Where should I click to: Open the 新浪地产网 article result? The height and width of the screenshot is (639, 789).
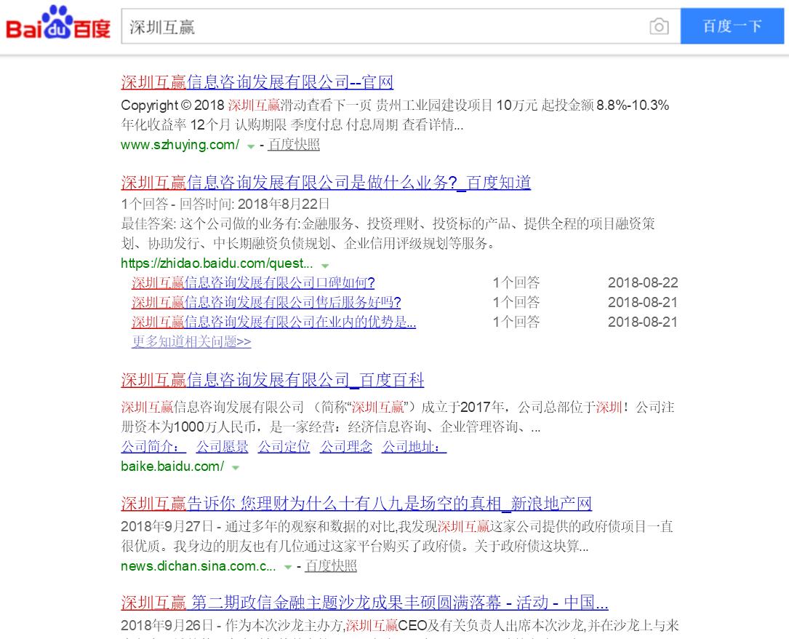(x=356, y=504)
